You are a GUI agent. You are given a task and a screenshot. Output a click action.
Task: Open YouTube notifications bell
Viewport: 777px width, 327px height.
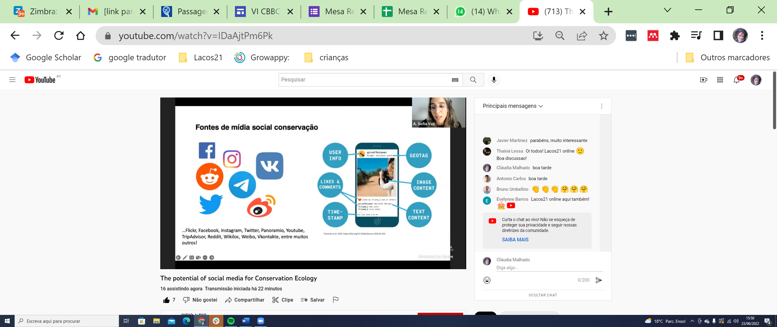click(x=737, y=80)
